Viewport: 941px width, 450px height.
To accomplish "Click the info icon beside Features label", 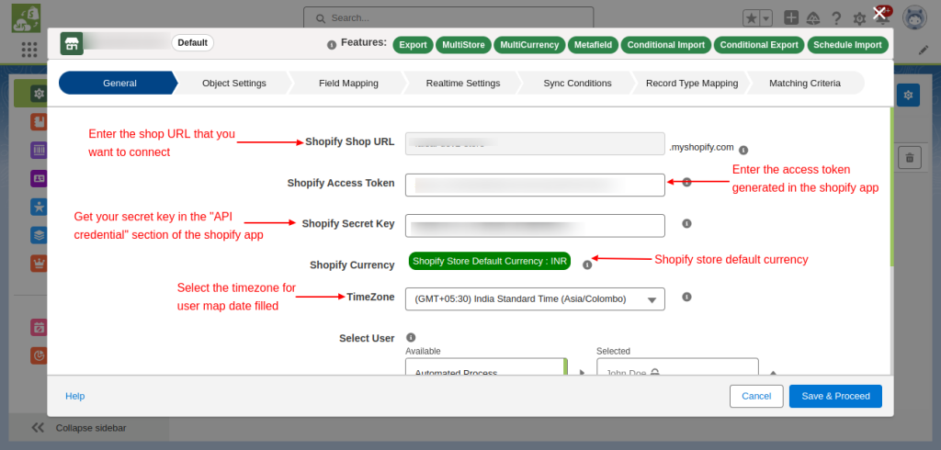I will tap(331, 45).
